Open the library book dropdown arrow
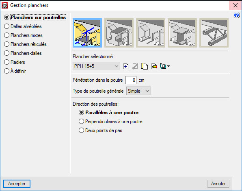This screenshot has height=191, width=242. 169,66
